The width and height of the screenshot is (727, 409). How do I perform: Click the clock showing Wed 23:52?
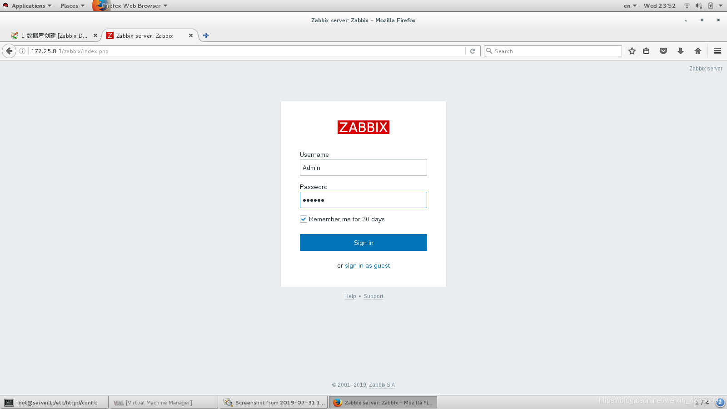pos(659,6)
